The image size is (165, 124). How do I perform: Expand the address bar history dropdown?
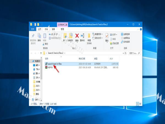(123, 53)
